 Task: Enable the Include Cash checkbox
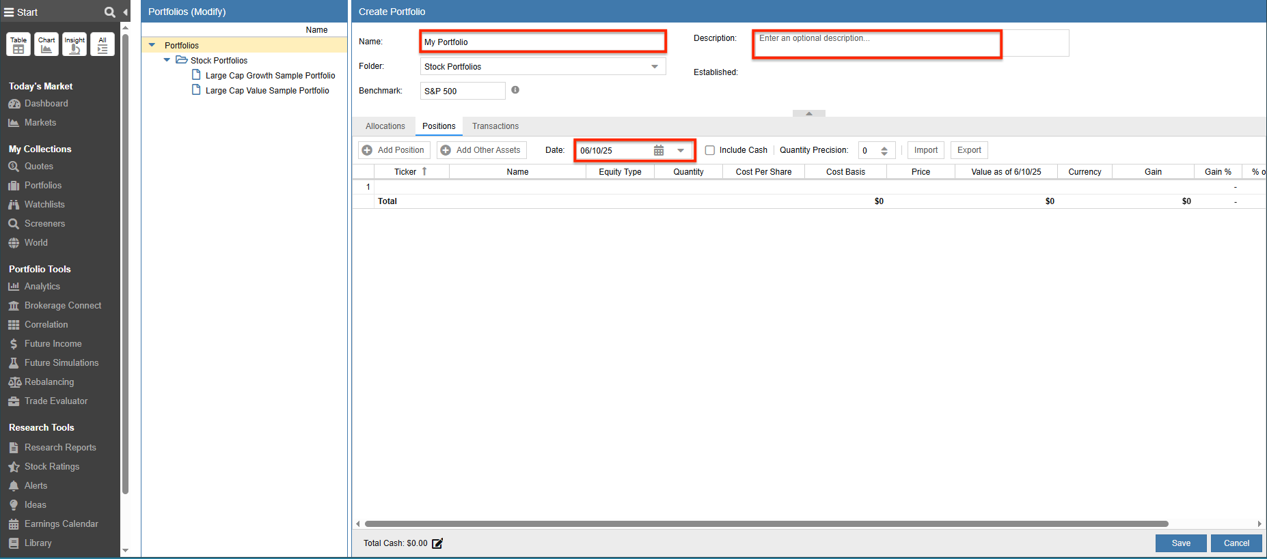pos(710,150)
